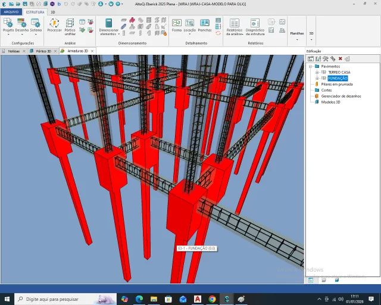Image resolution: width=381 pixels, height=305 pixels.
Task: Click the Pranchas icon
Action: [205, 25]
